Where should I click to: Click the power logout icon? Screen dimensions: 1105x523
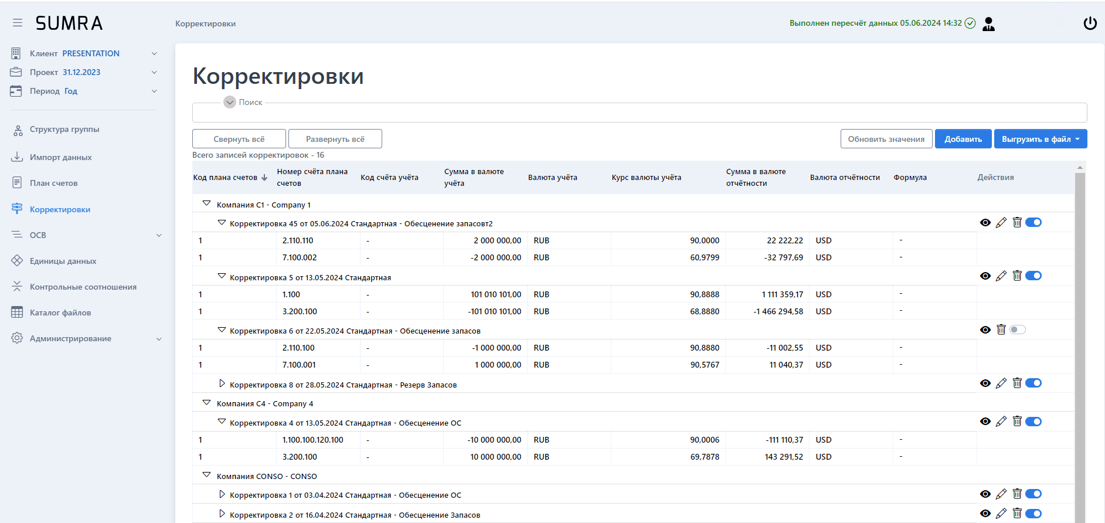(1090, 23)
